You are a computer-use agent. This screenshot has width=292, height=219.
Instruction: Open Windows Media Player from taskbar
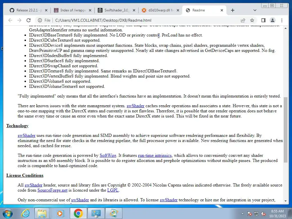tap(60, 213)
